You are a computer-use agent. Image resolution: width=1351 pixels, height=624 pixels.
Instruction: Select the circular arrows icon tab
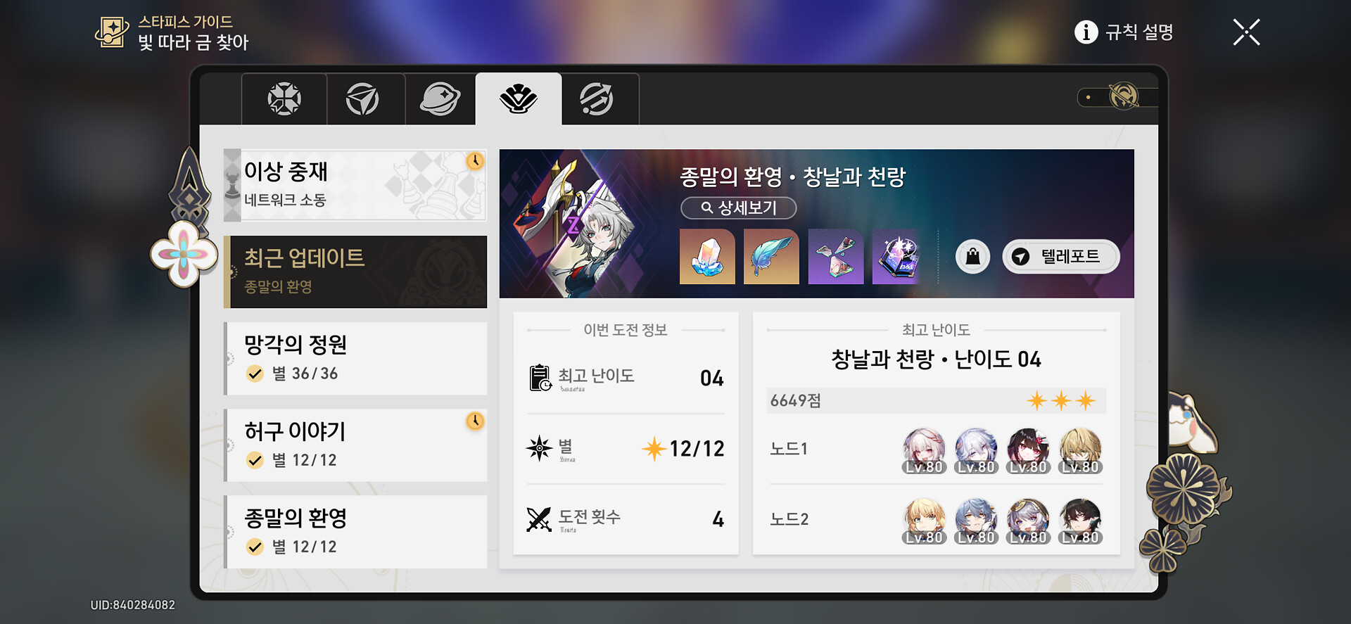coord(597,99)
